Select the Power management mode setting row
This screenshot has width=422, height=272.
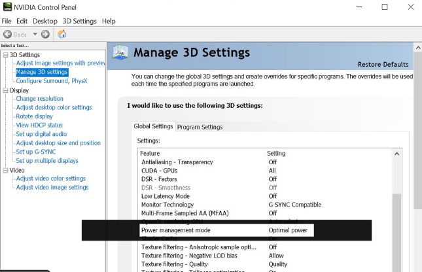(176, 231)
